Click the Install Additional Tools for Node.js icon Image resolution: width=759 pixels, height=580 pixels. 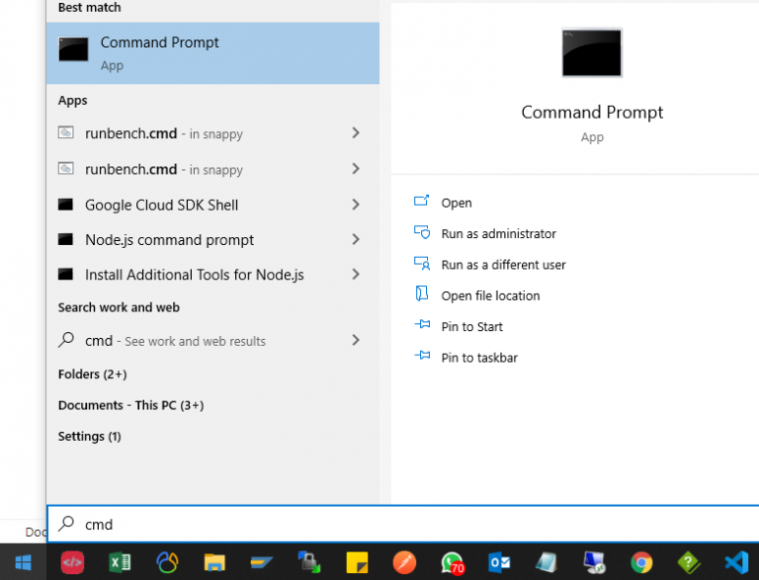[65, 274]
